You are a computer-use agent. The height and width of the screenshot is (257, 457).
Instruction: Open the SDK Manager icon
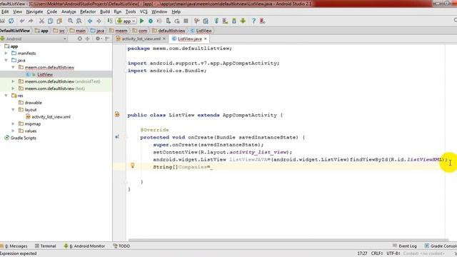point(234,21)
